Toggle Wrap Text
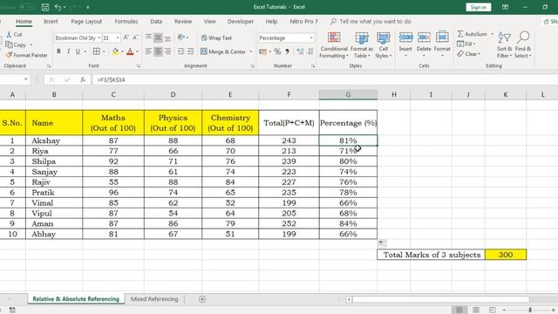 216,38
